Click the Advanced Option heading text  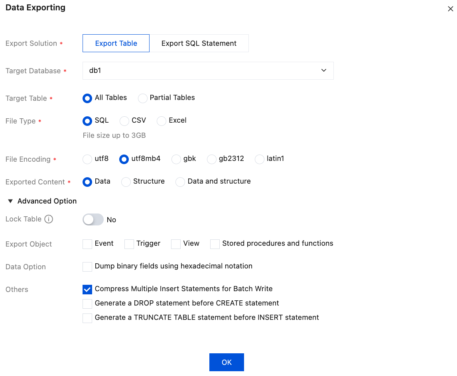point(47,201)
